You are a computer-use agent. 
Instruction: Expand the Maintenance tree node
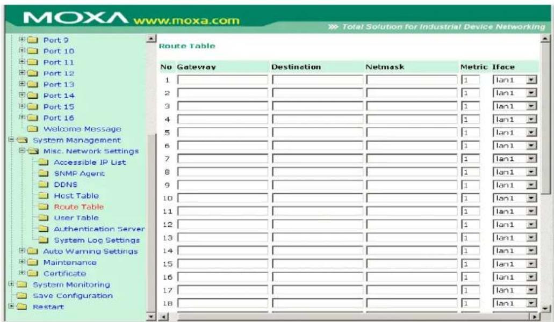22,262
